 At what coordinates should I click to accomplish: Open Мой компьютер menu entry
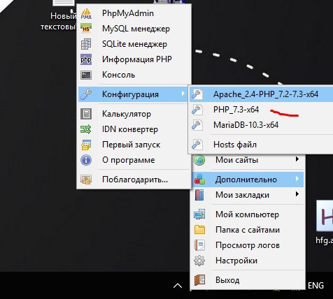[x=248, y=214]
